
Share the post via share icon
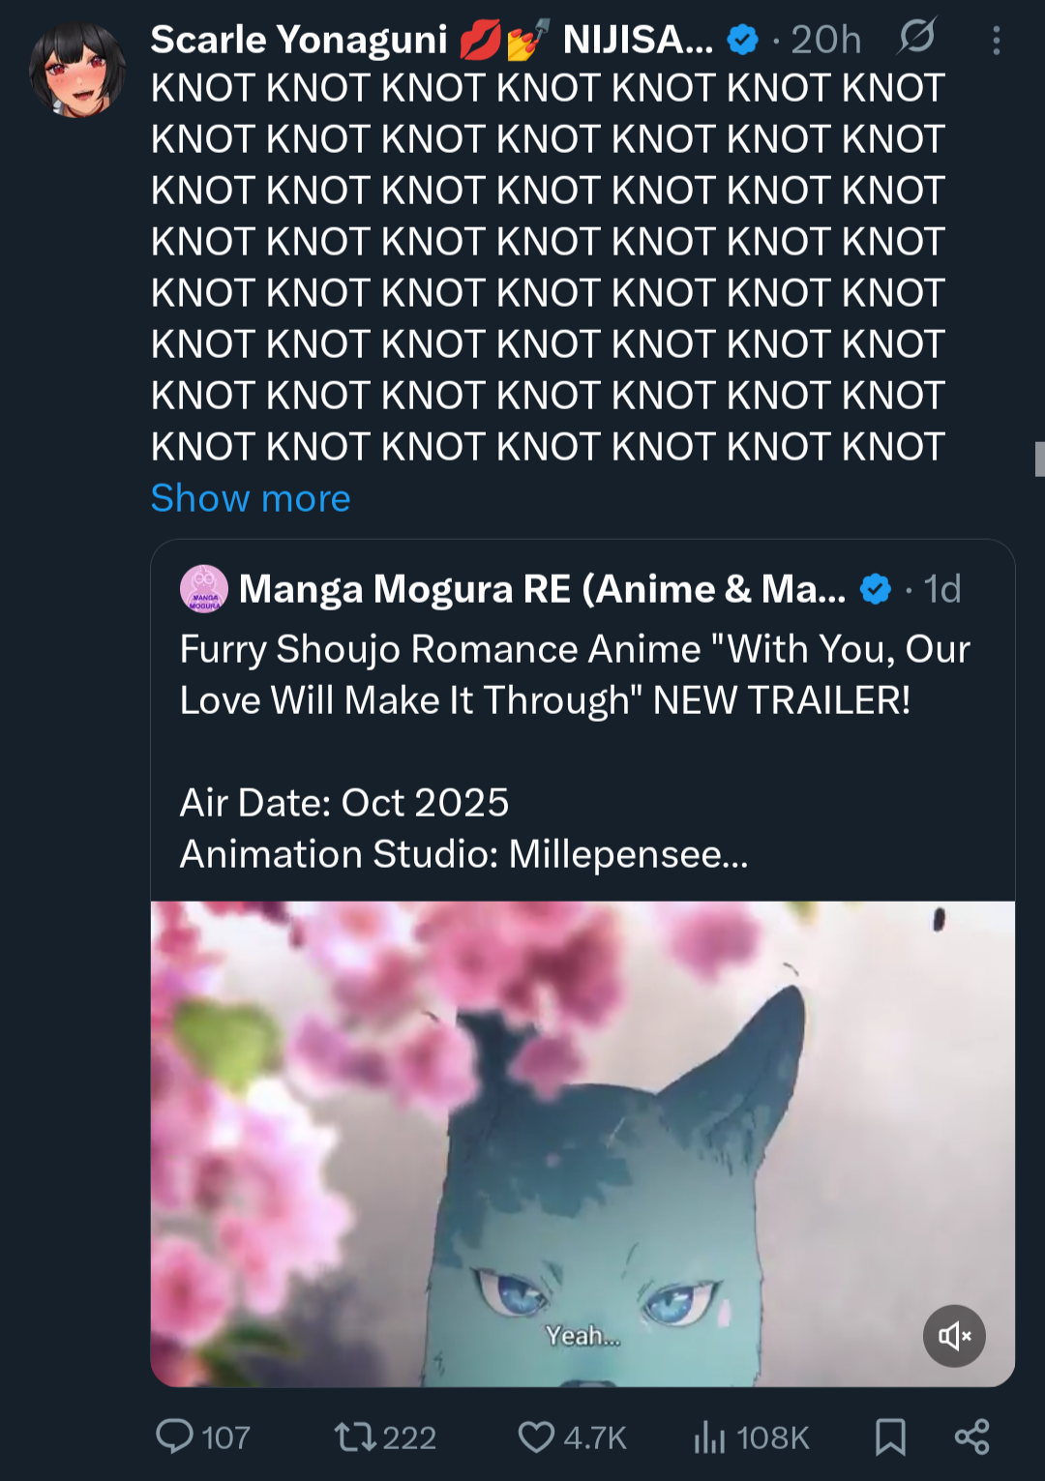click(x=971, y=1437)
